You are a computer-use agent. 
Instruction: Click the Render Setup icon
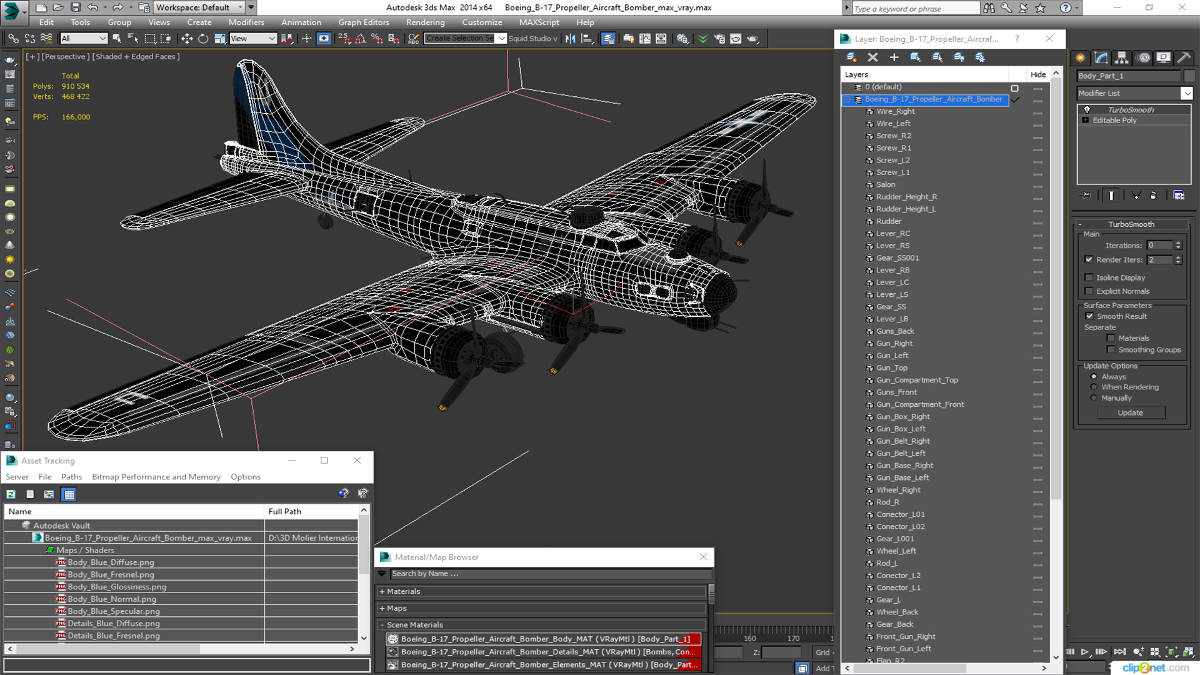pyautogui.click(x=719, y=39)
